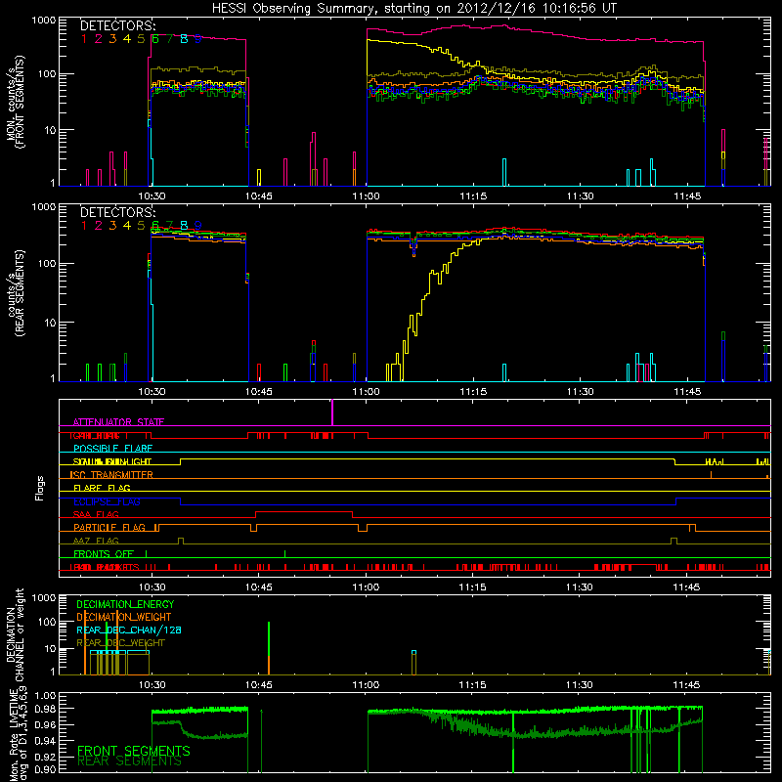Click 11:30 tick label under Flags panel
The height and width of the screenshot is (782, 782).
click(x=580, y=587)
